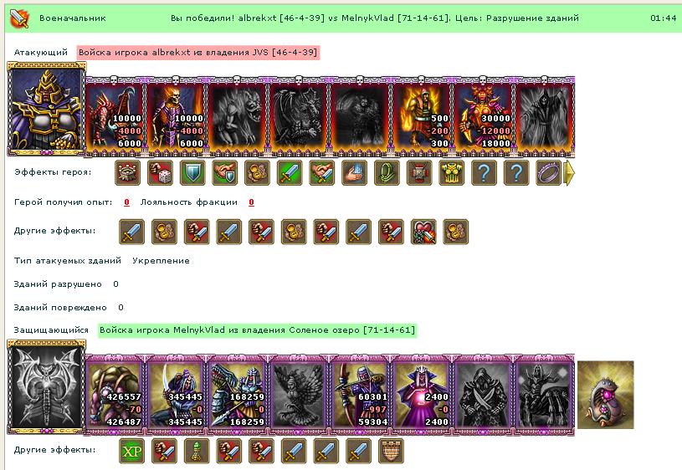Expand hero effects with yellow arrow
Screen dimensions: 682x470
point(569,172)
